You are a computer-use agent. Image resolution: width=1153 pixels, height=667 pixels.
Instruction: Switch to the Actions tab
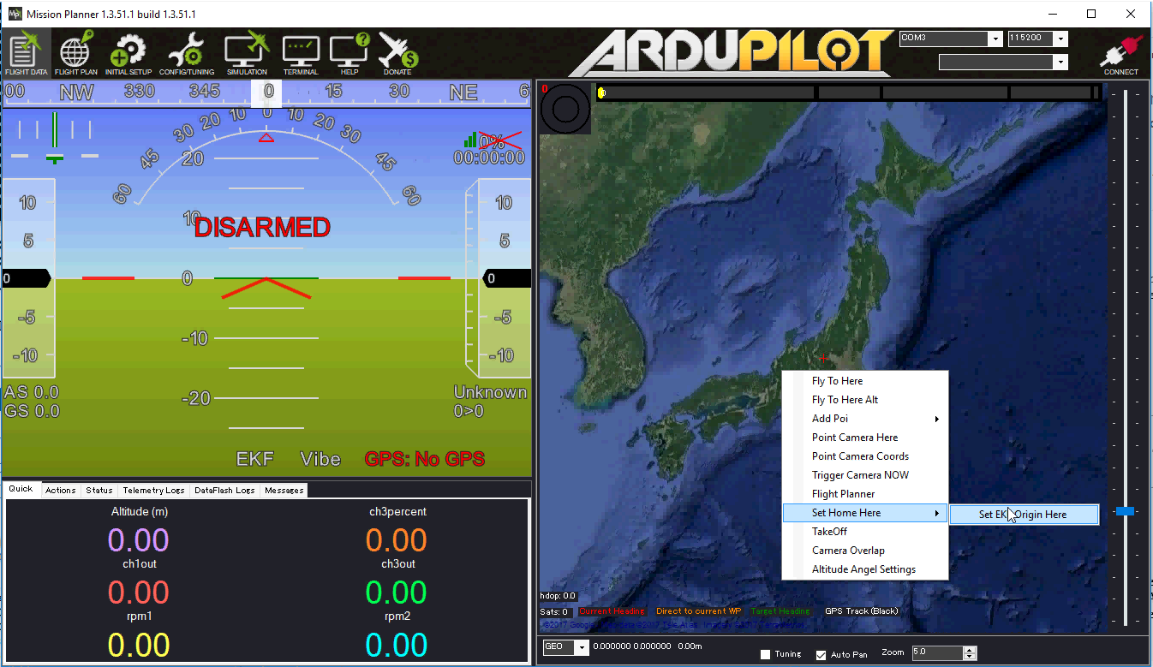coord(61,491)
